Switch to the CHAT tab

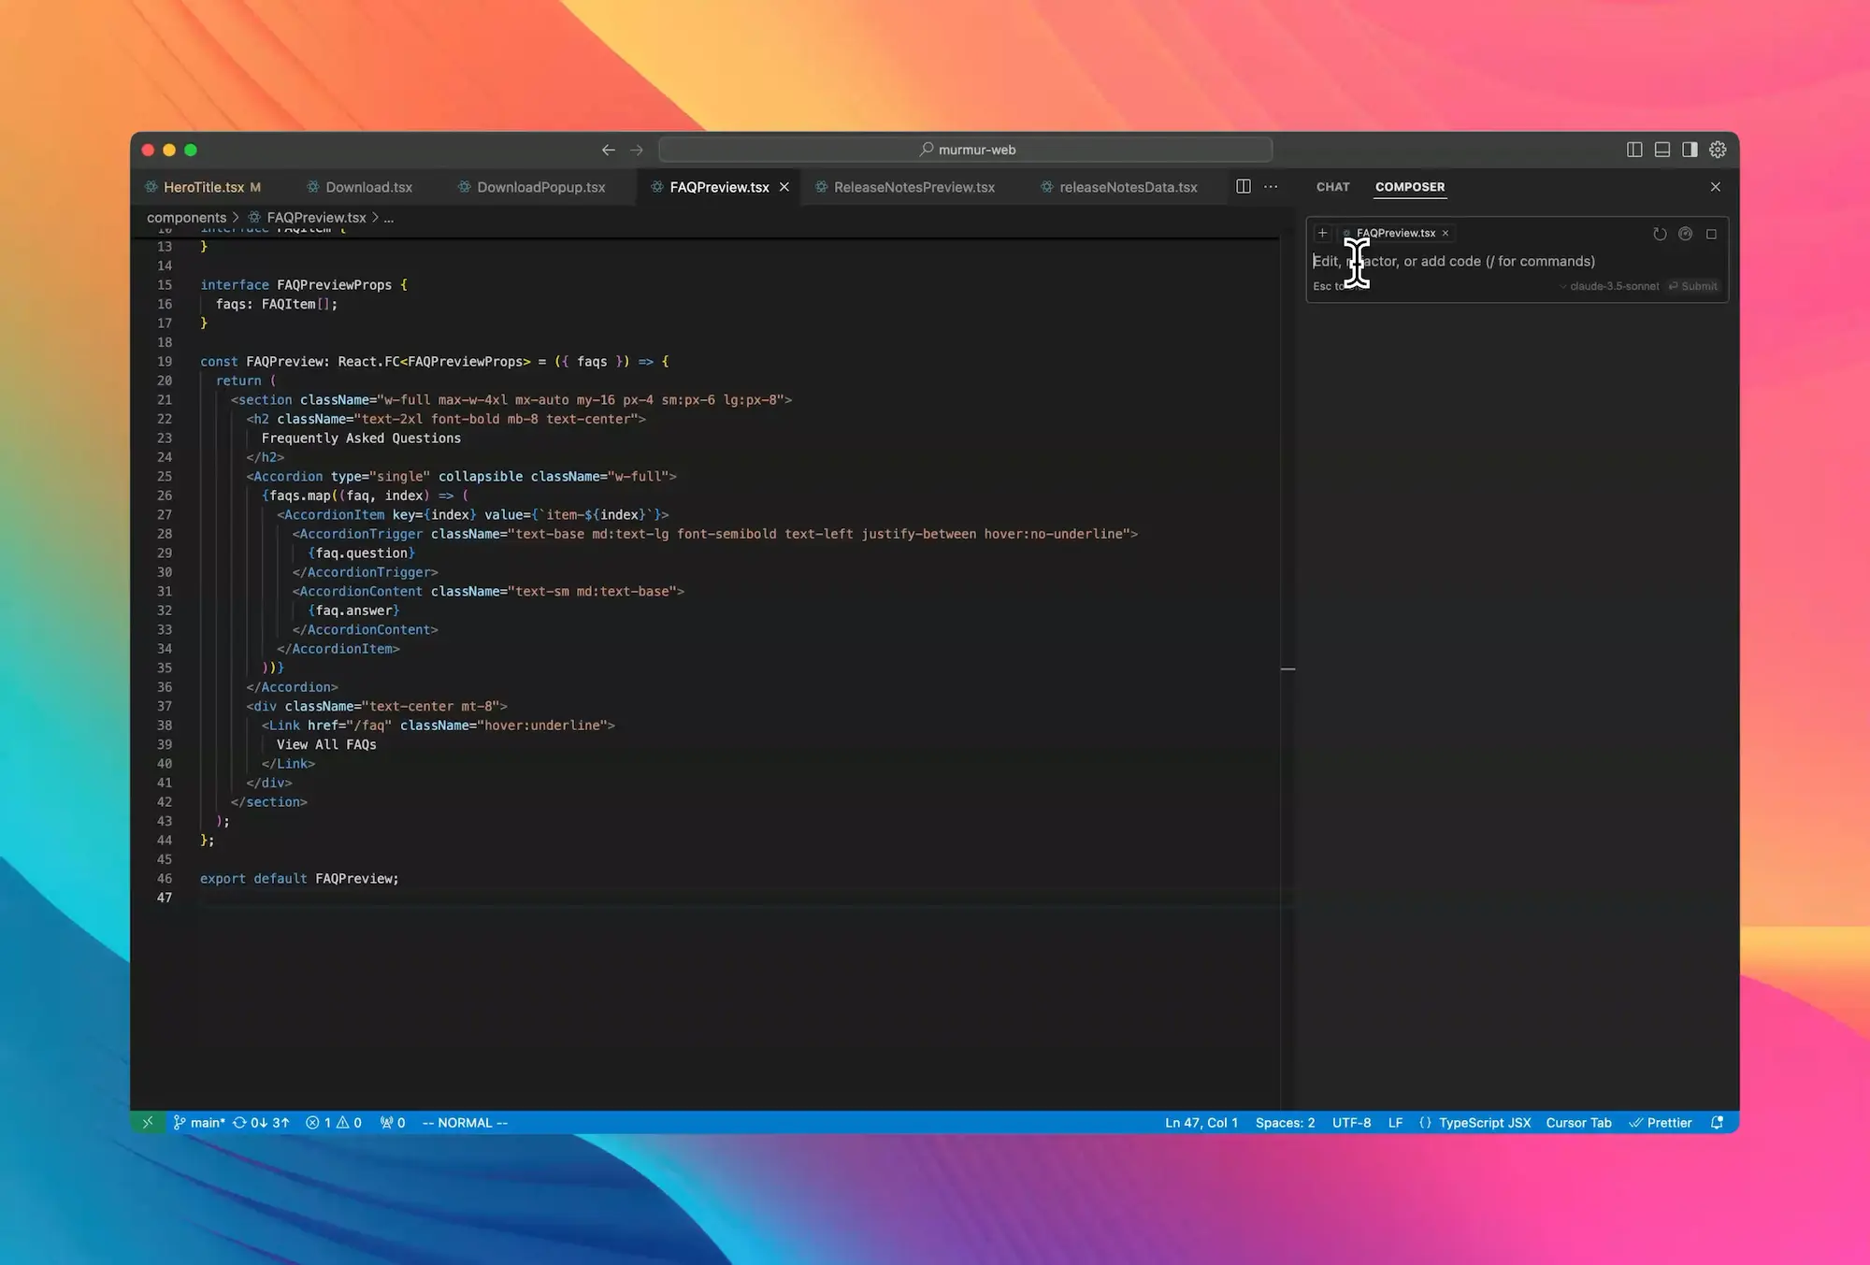point(1332,187)
